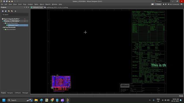This screenshot has width=184, height=103.
Task: Open notifications bell in Altium toolbar
Action: point(164,4)
